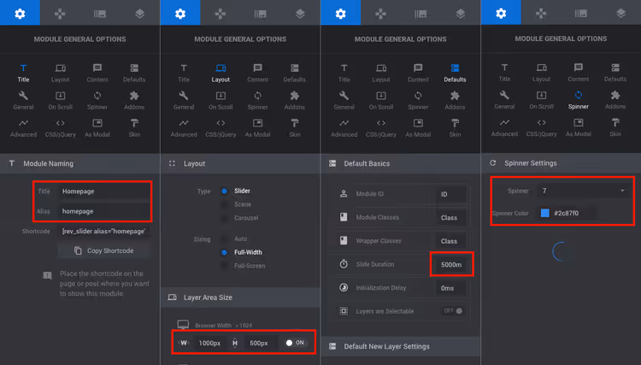Expand Default New Layer Settings section
Screen dimensions: 641x365
[401, 346]
